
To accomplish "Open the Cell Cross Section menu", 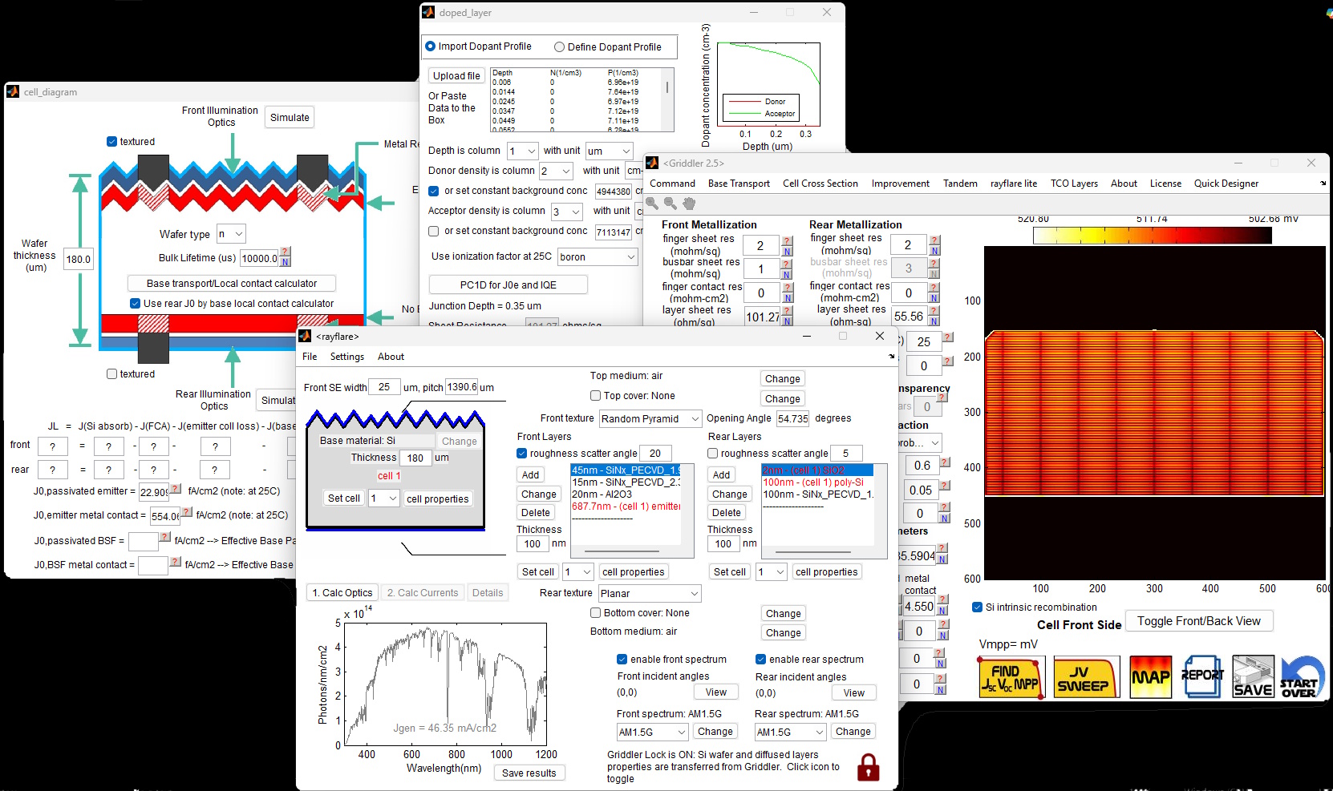I will tap(820, 184).
